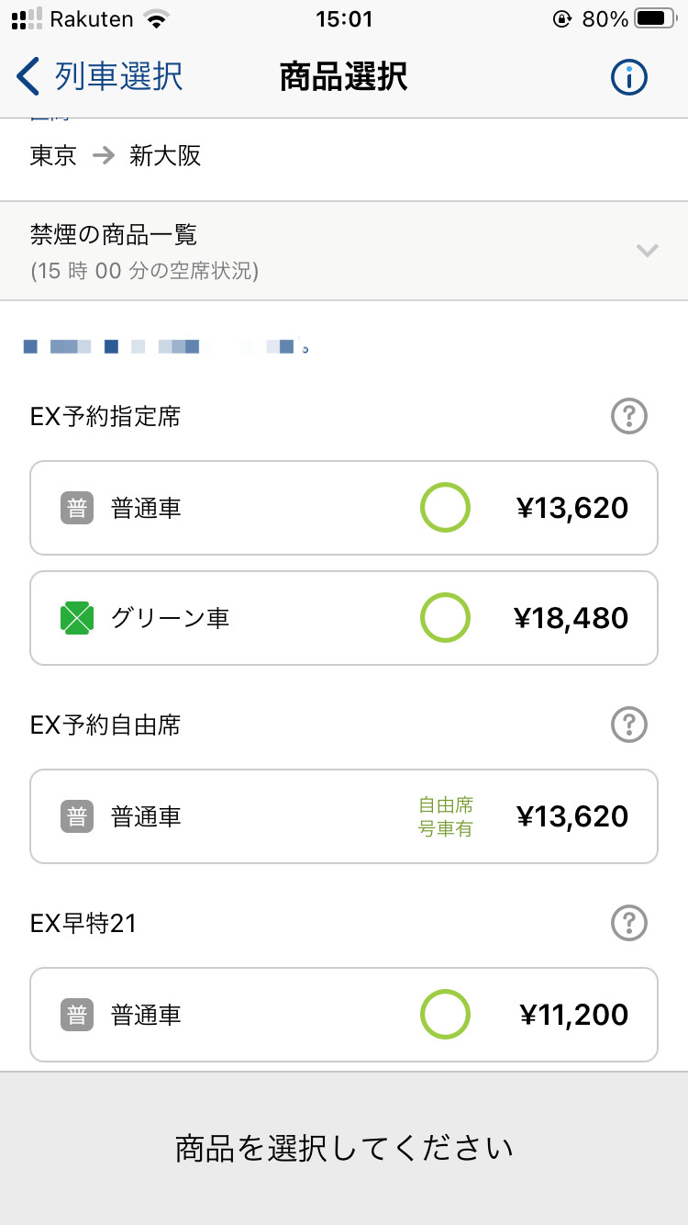Tap the green clover グリーン車 icon
The width and height of the screenshot is (688, 1225).
(x=77, y=618)
